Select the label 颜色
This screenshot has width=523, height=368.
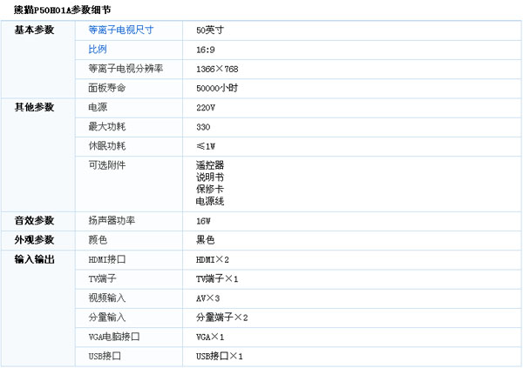coord(98,240)
